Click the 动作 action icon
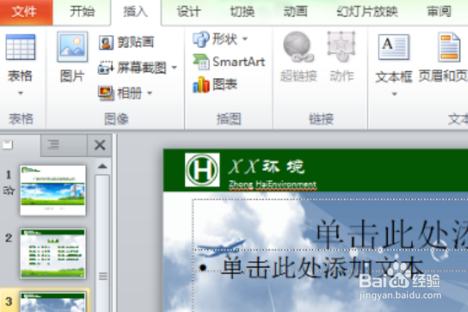 [x=342, y=47]
